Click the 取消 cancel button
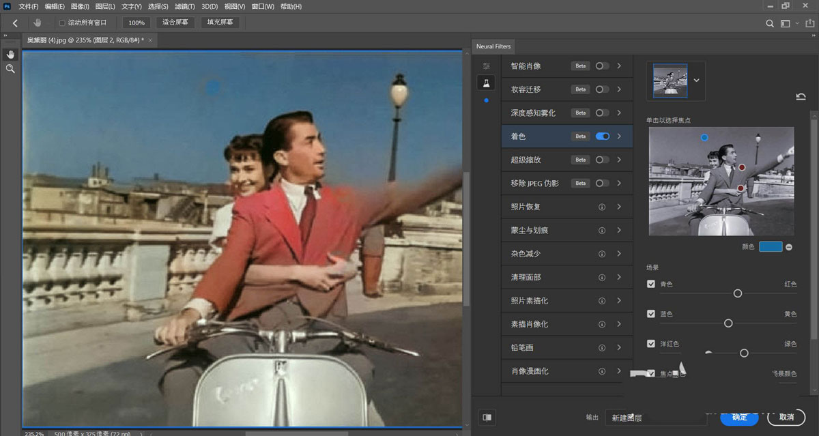This screenshot has height=436, width=819. (x=786, y=417)
